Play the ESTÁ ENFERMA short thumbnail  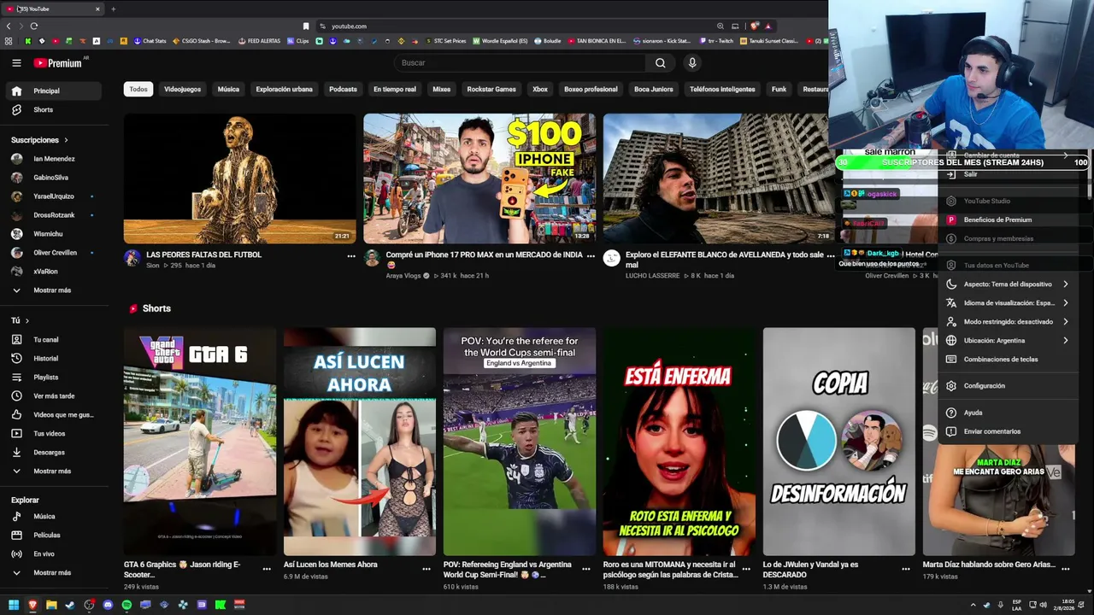click(x=679, y=442)
